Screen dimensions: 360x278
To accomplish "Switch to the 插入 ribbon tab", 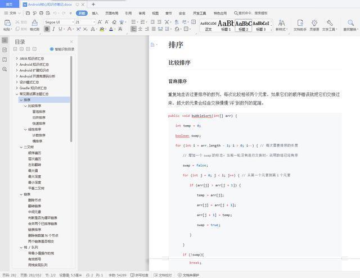I will coord(95,13).
